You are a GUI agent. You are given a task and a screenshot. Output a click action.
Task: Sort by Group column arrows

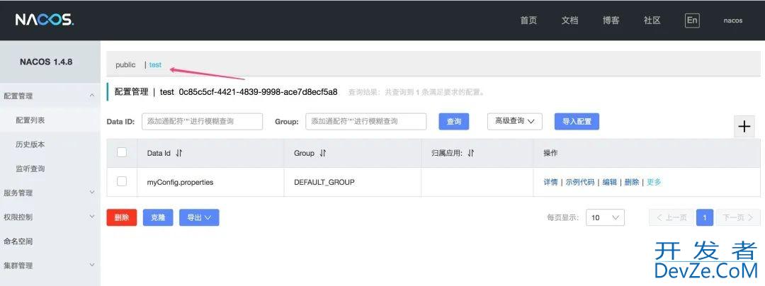point(323,153)
